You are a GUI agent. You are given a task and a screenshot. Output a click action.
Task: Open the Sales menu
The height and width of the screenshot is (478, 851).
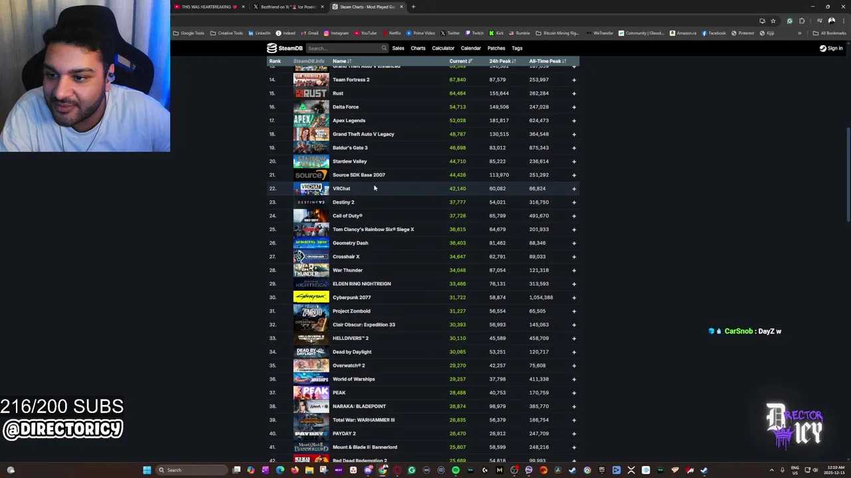point(398,48)
